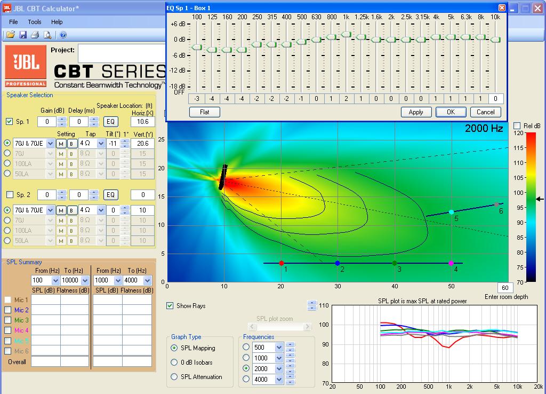Close the EQ Sp 1 - Box 1 dialog
This screenshot has width=546, height=394.
click(502, 7)
